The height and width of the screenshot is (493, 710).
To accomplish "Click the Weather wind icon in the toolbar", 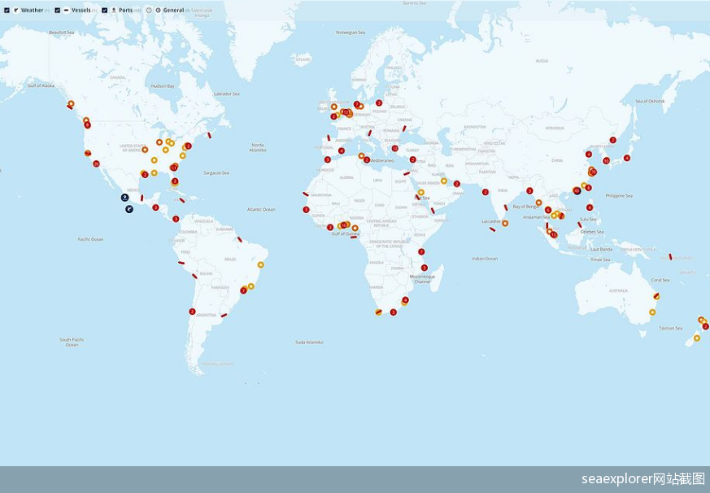I will point(15,10).
